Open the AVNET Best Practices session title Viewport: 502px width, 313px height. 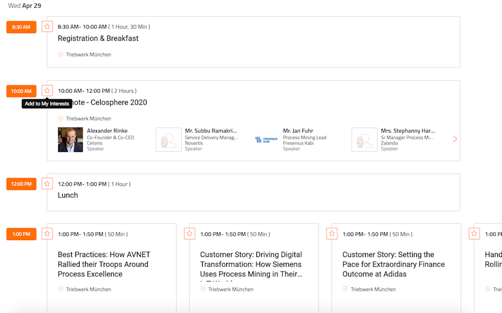point(104,264)
